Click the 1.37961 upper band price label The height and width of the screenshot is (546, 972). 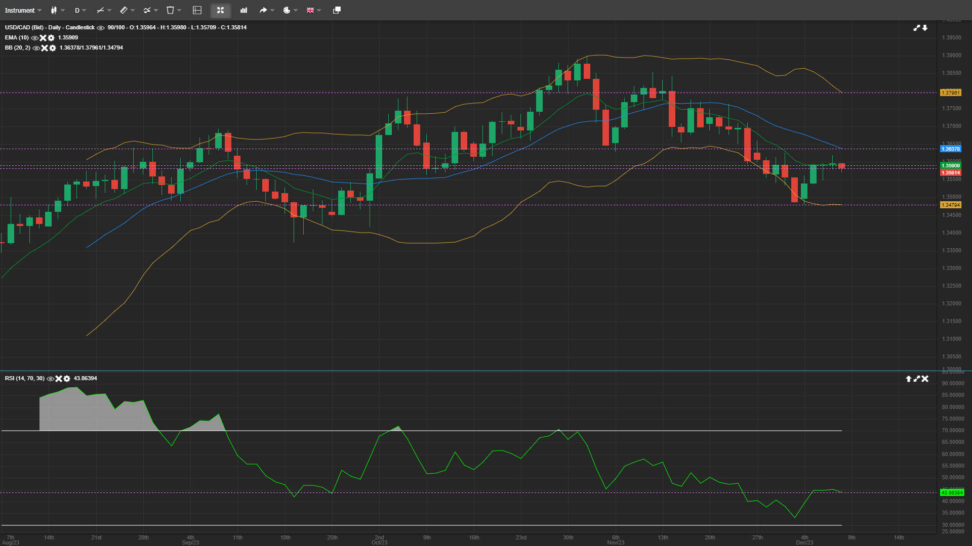[x=950, y=93]
